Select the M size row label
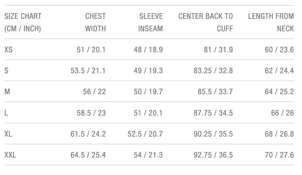The height and width of the screenshot is (175, 302). tap(7, 92)
